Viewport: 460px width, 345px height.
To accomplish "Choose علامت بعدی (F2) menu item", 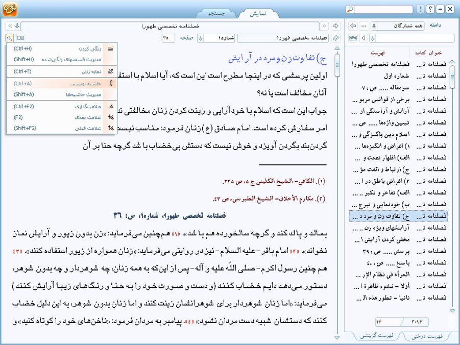I will click(x=62, y=117).
